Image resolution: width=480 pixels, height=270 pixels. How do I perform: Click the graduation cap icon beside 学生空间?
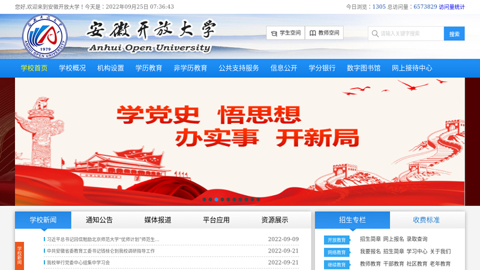[274, 34]
